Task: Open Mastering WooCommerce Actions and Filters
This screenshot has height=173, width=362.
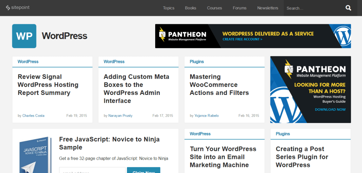Action: point(219,85)
